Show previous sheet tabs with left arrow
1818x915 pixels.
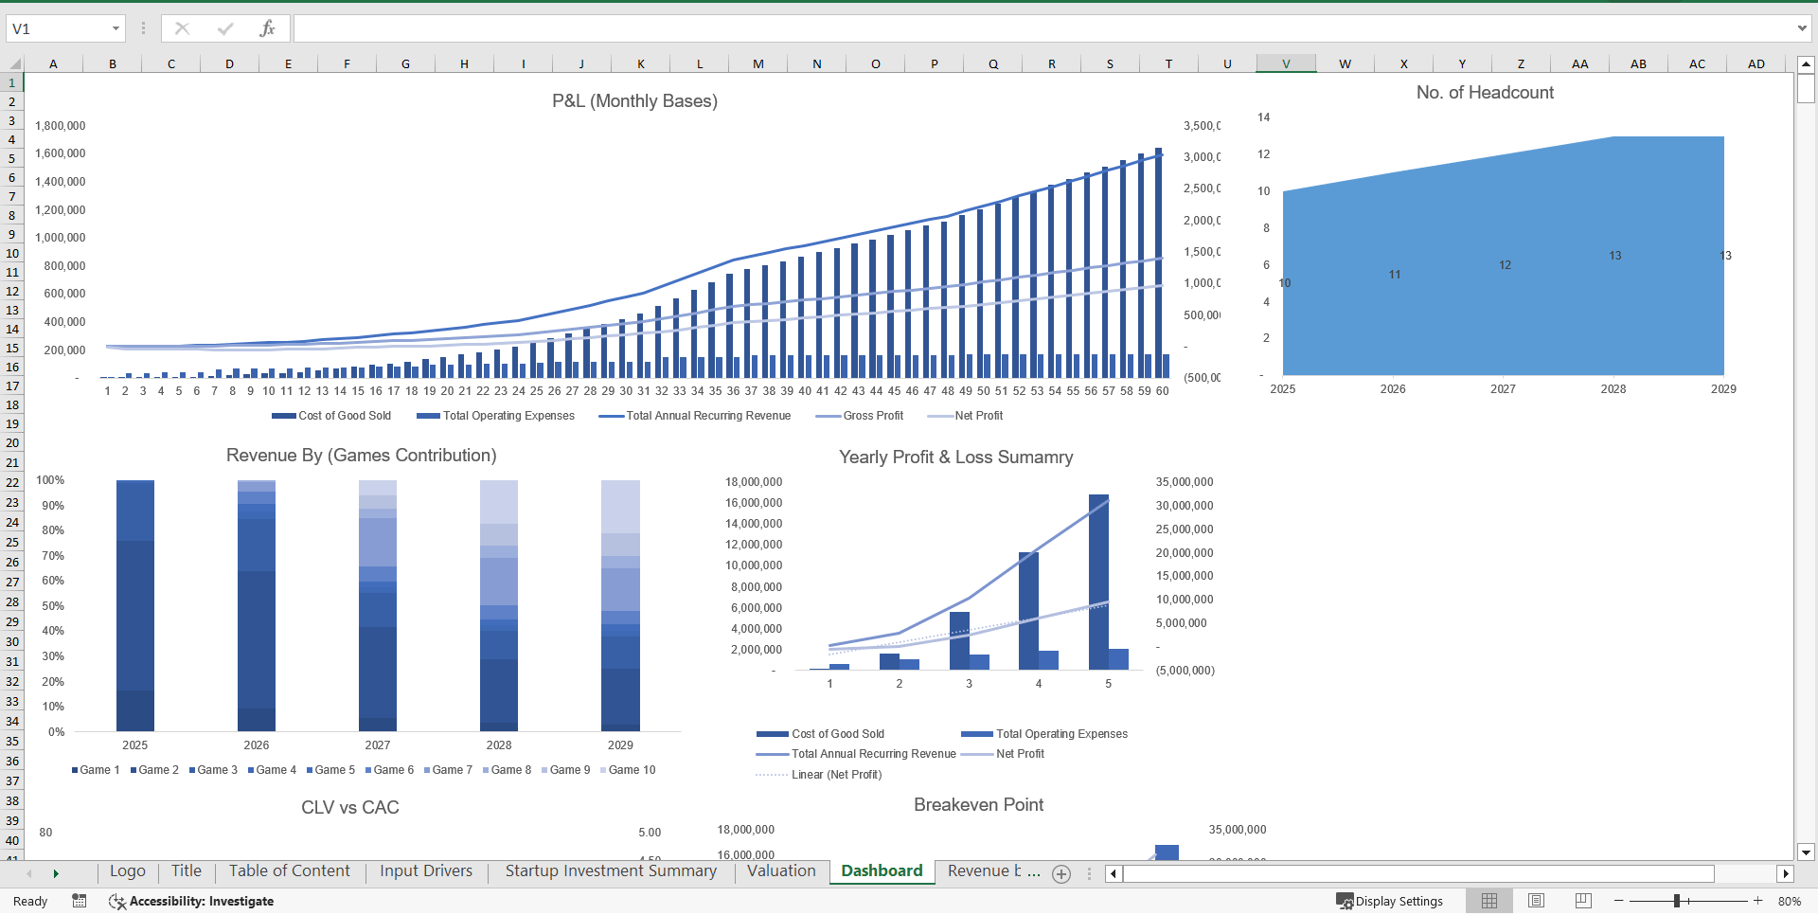[x=29, y=873]
